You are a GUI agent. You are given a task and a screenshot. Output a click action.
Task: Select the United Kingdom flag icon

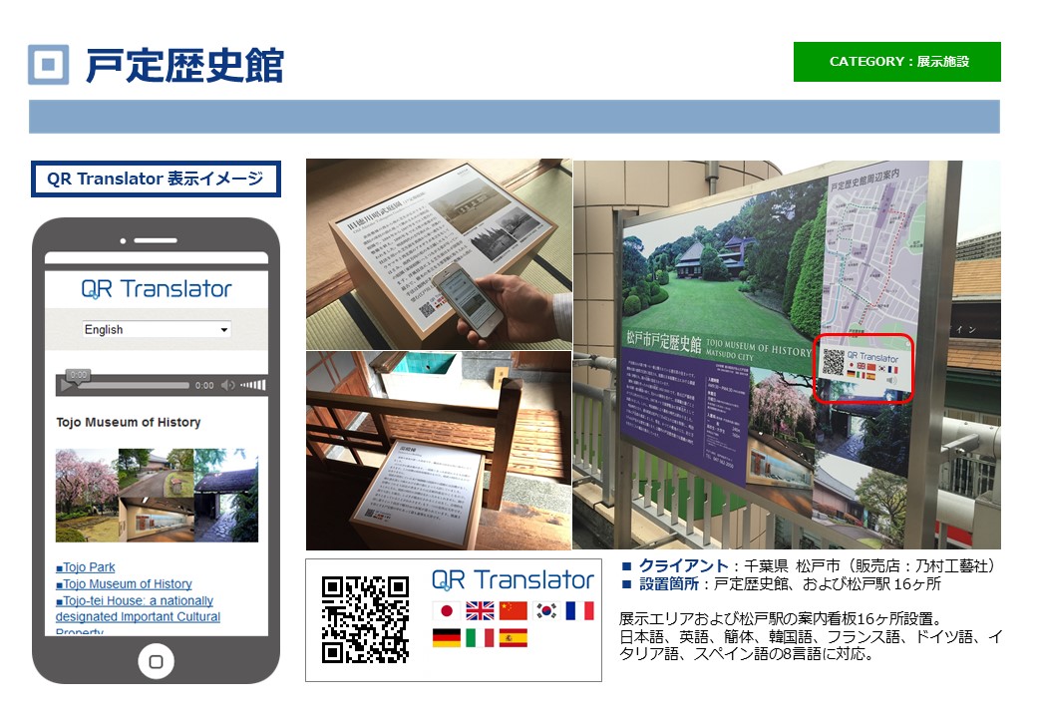point(480,611)
